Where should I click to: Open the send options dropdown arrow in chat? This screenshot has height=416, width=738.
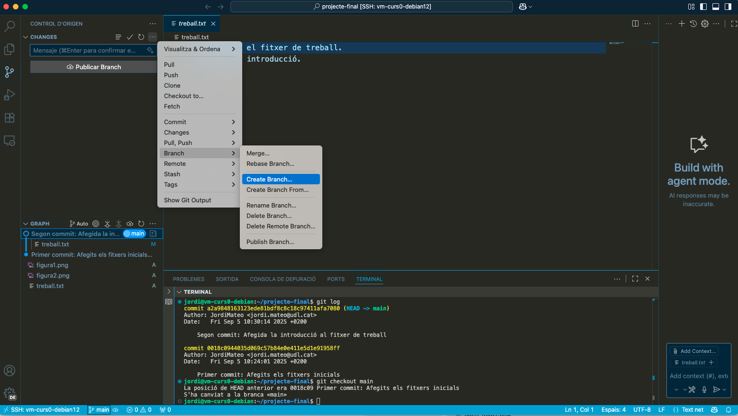[724, 389]
